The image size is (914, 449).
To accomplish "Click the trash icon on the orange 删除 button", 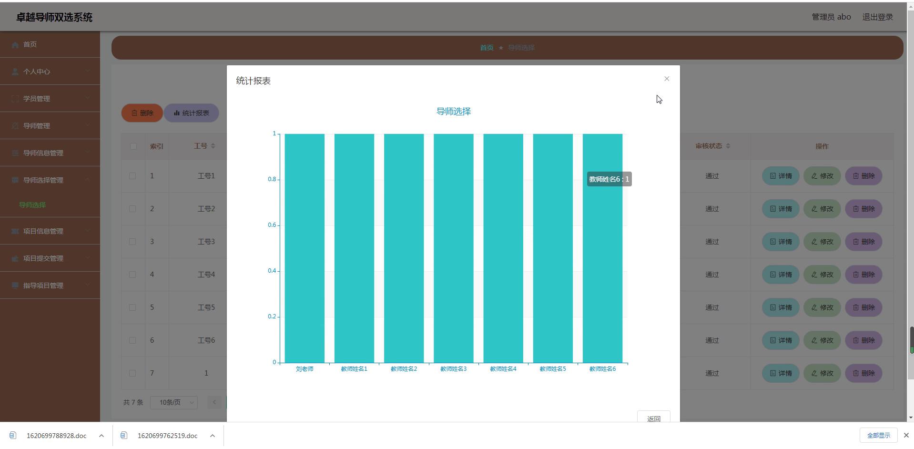I will [134, 113].
